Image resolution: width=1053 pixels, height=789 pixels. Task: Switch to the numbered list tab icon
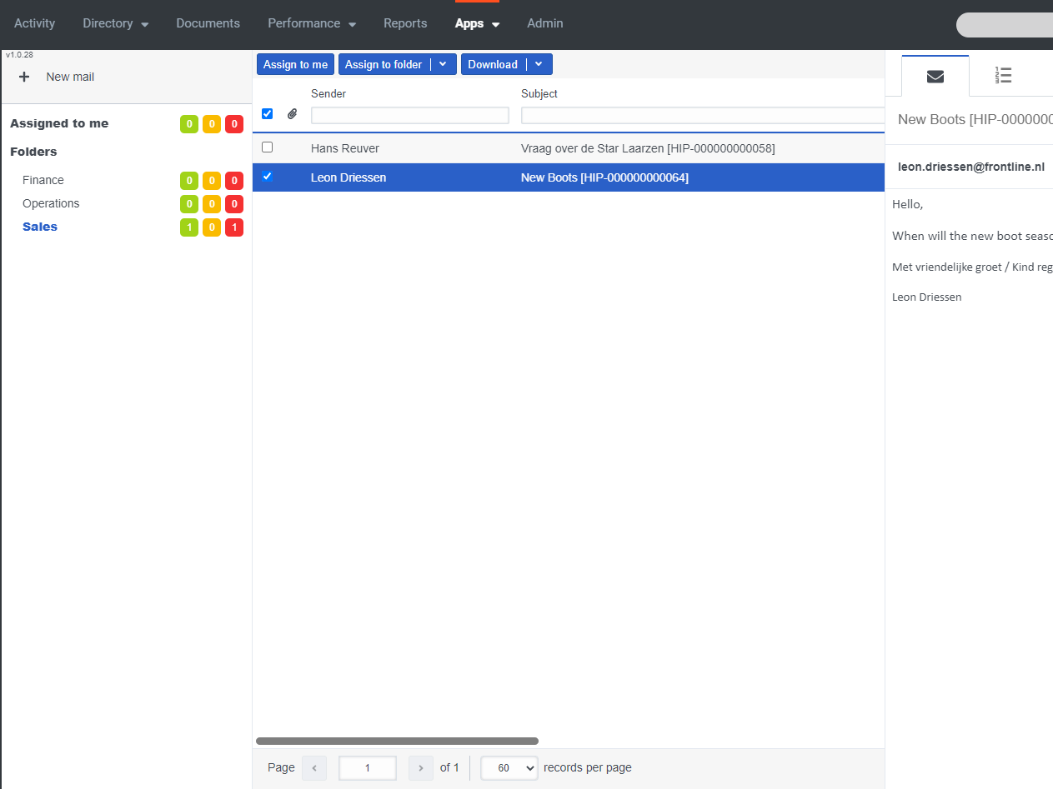coord(1003,76)
